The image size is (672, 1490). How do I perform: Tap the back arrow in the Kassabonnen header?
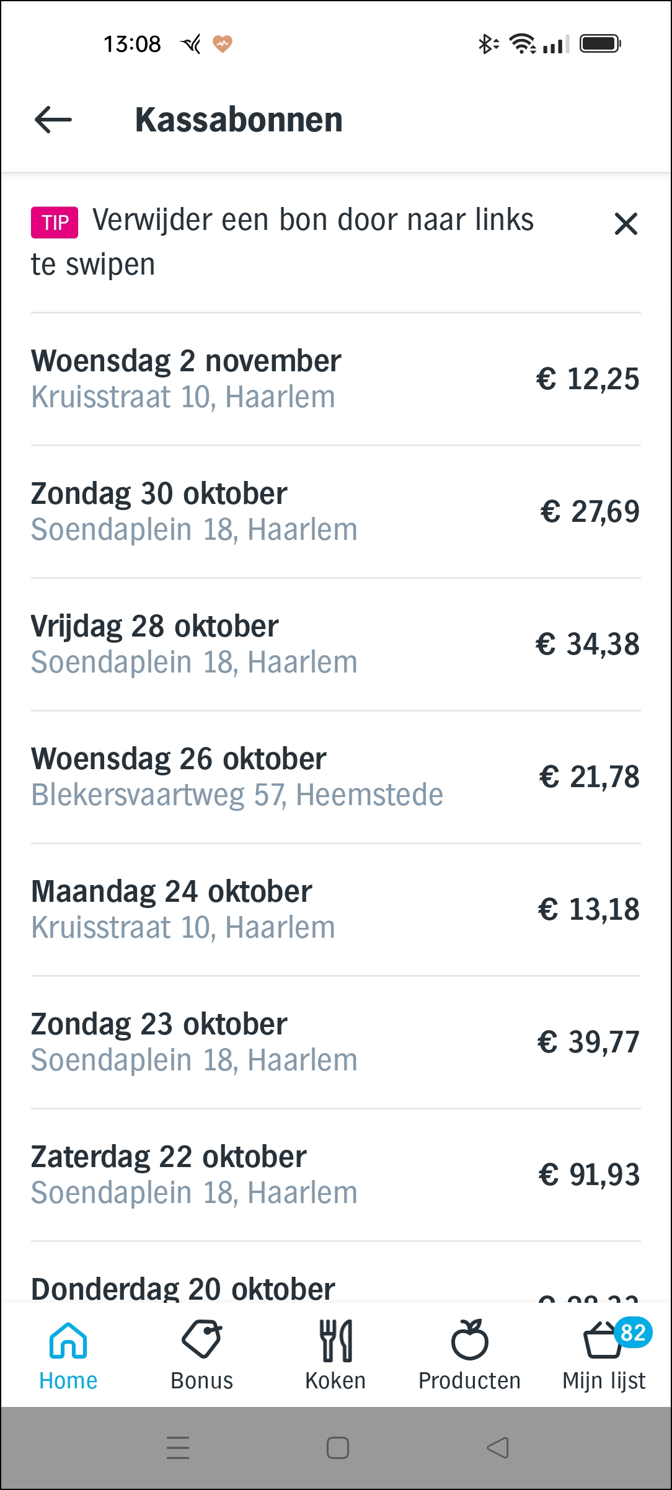[53, 120]
